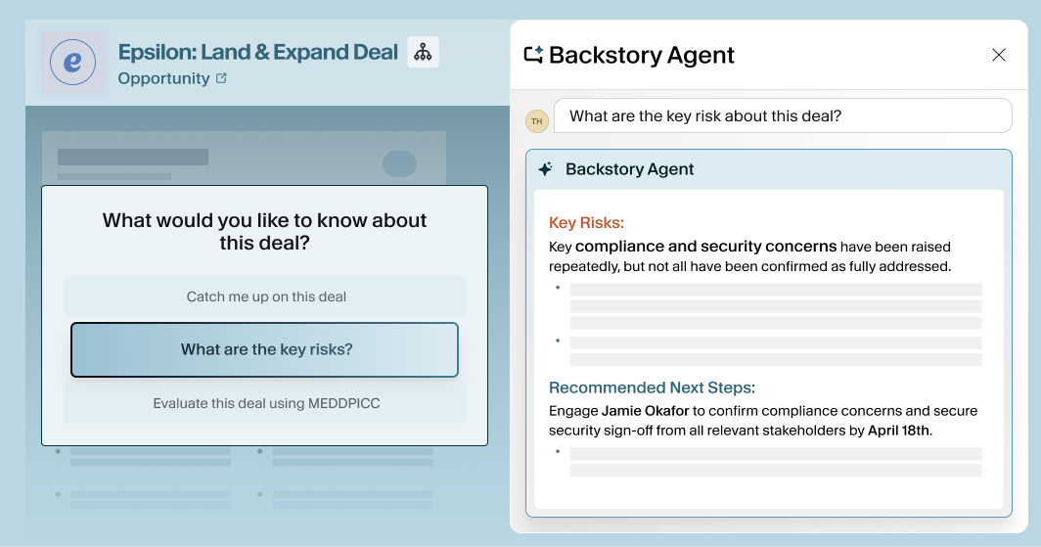Click the Epsilon company logo icon
Screen dimensions: 1041x547
click(72, 62)
